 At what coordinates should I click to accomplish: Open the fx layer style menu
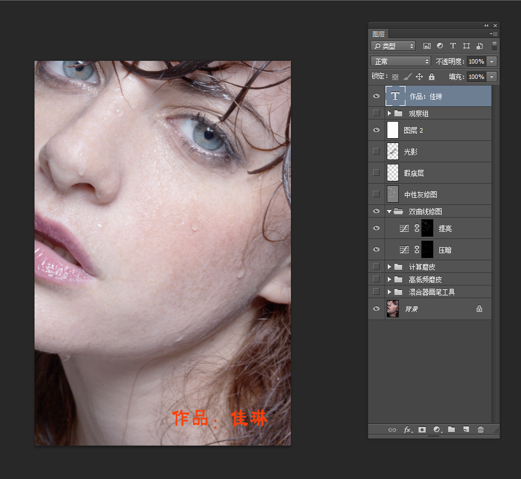(x=408, y=430)
